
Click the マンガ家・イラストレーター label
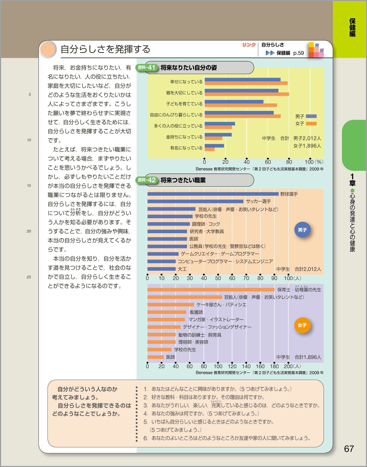[216, 319]
